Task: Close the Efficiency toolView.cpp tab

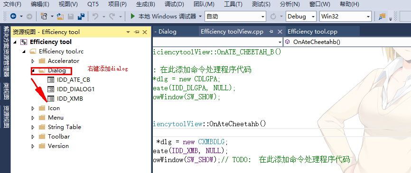Action: (280, 32)
